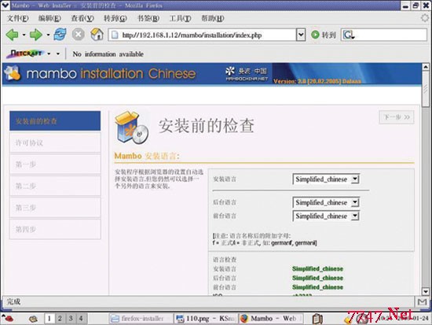Open second Netcraft toolbar dropdown arrow
432x325 pixels.
click(x=58, y=54)
